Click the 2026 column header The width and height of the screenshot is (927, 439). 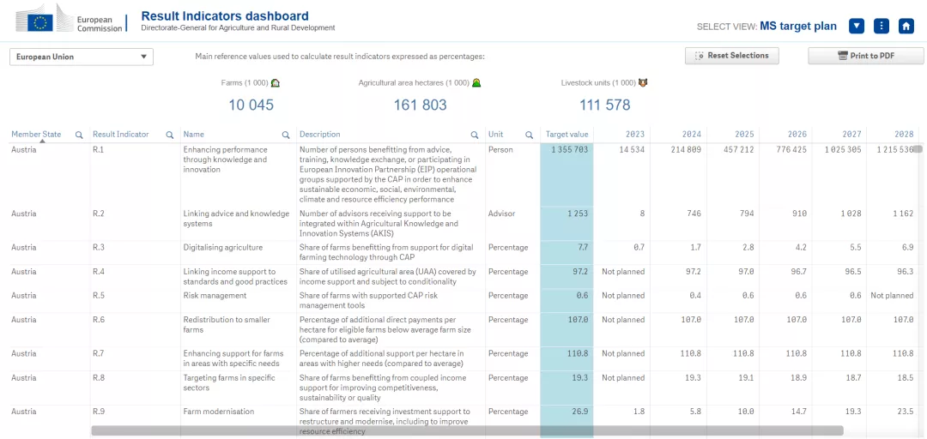(x=797, y=134)
